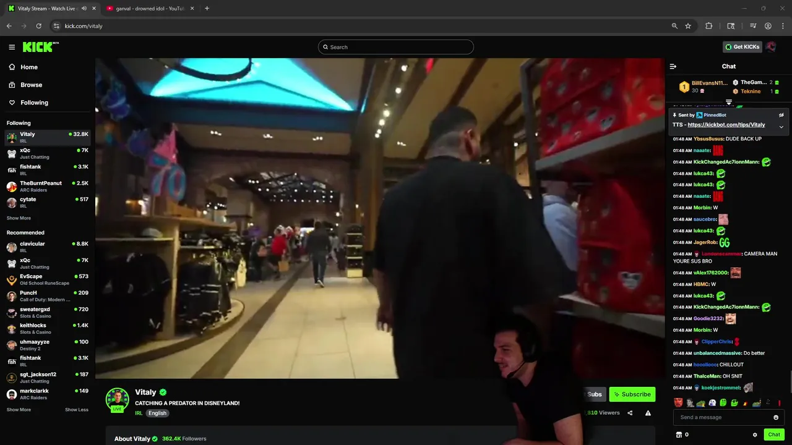Select the fire emote in quick emotes

point(744,403)
